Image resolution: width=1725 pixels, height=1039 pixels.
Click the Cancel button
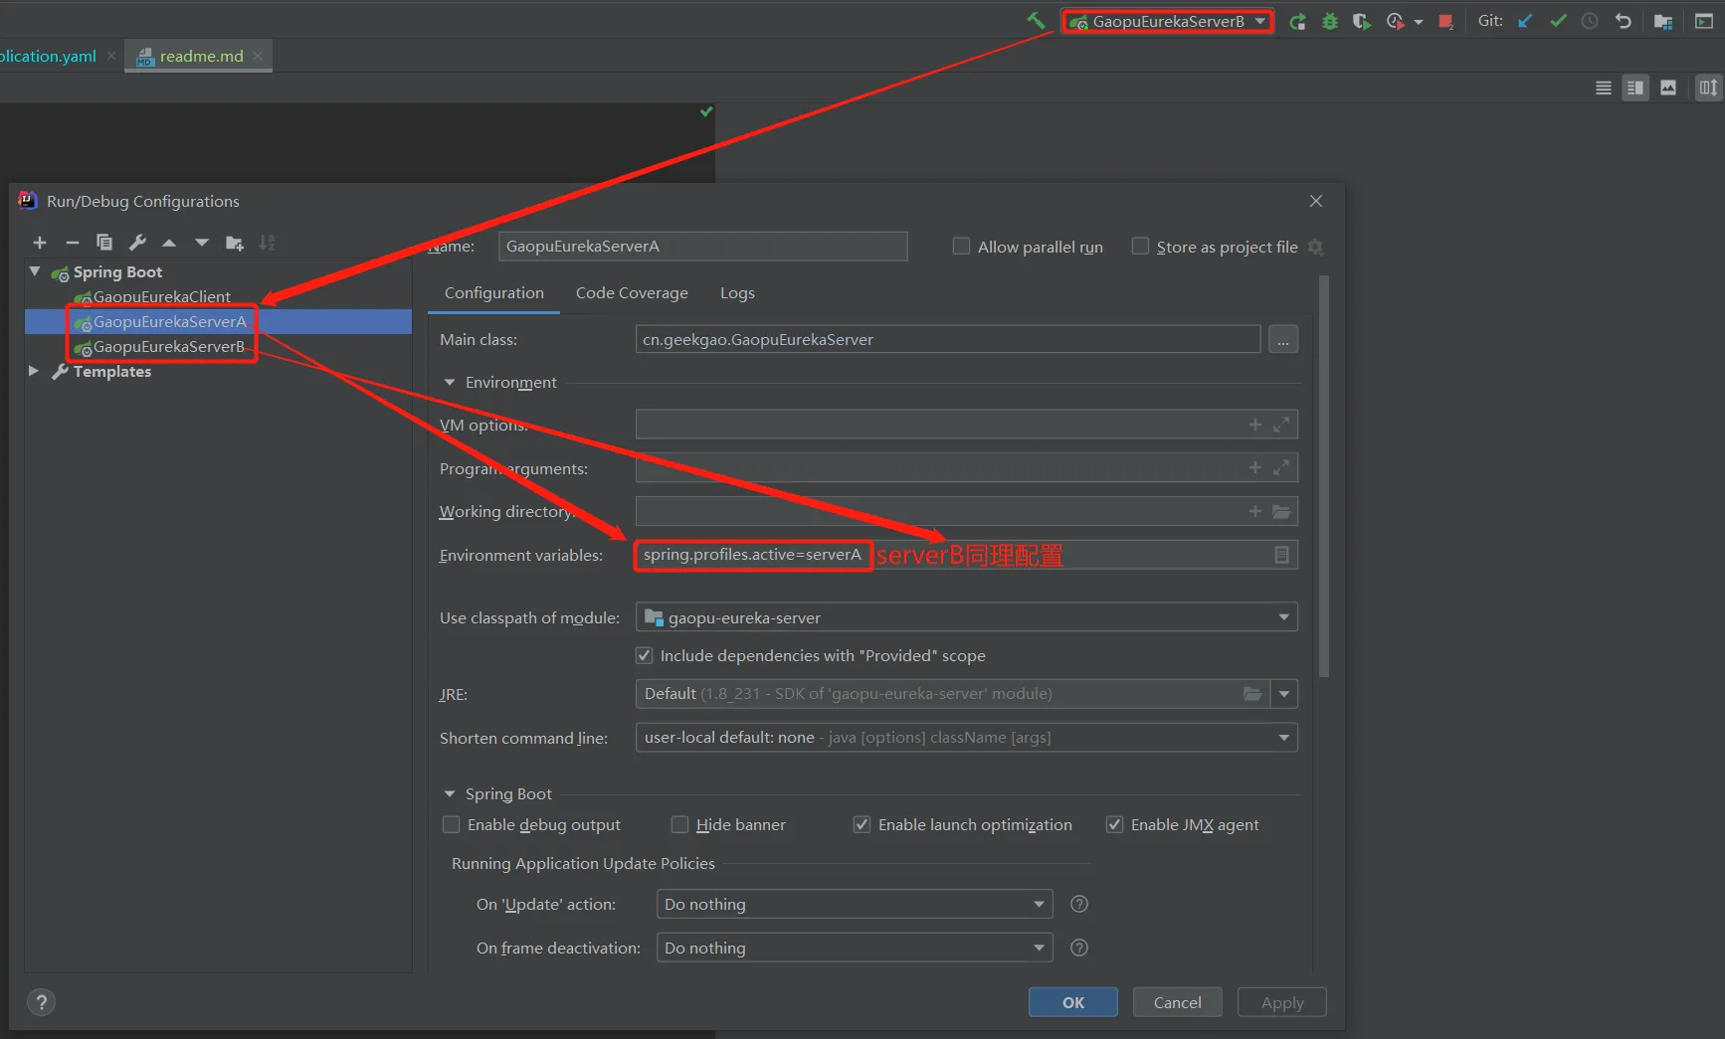click(1177, 1002)
